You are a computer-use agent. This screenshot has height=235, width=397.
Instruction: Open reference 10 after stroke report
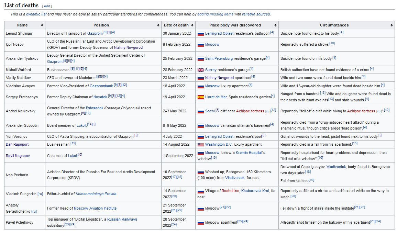click(332, 44)
